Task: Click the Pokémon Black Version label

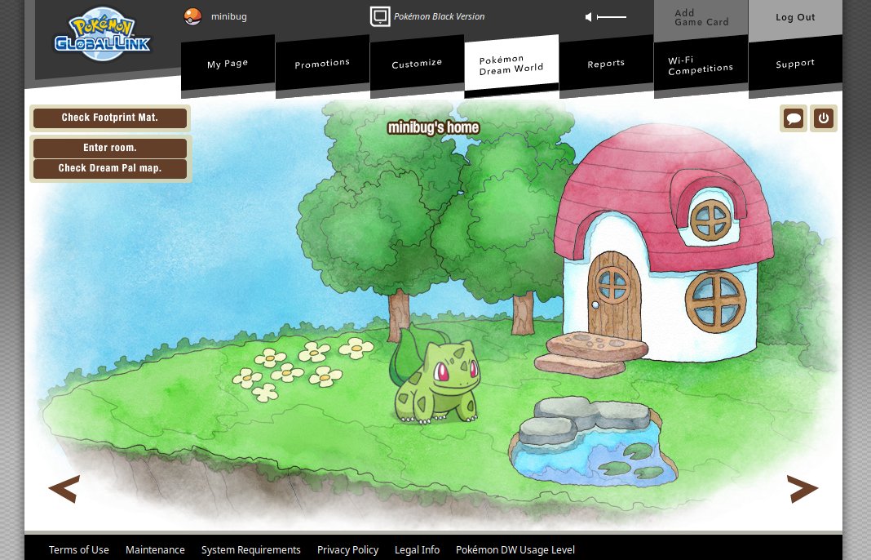Action: [x=439, y=16]
